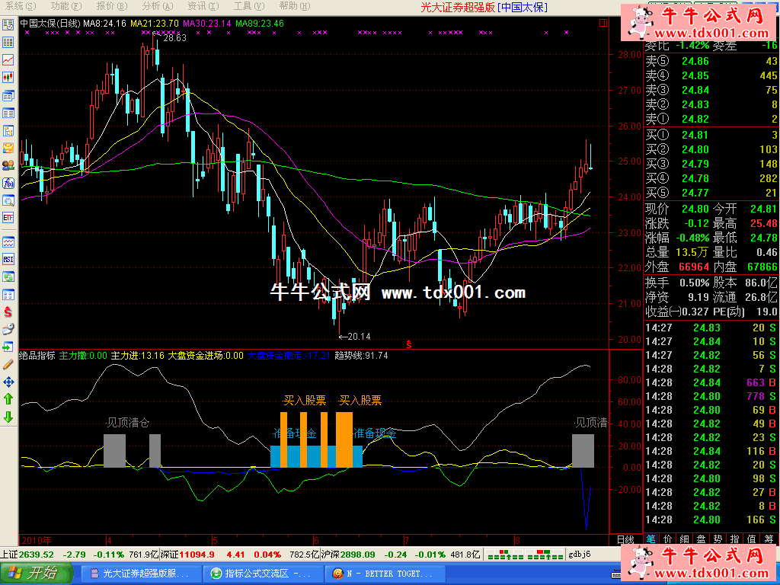The image size is (780, 585).
Task: Click the green up arrow icon
Action: tap(8, 399)
